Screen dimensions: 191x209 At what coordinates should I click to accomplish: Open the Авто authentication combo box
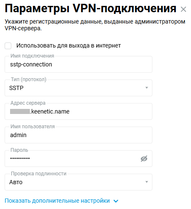(78, 182)
